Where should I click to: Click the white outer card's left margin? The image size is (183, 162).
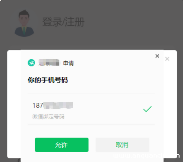pyautogui.click(x=14, y=104)
